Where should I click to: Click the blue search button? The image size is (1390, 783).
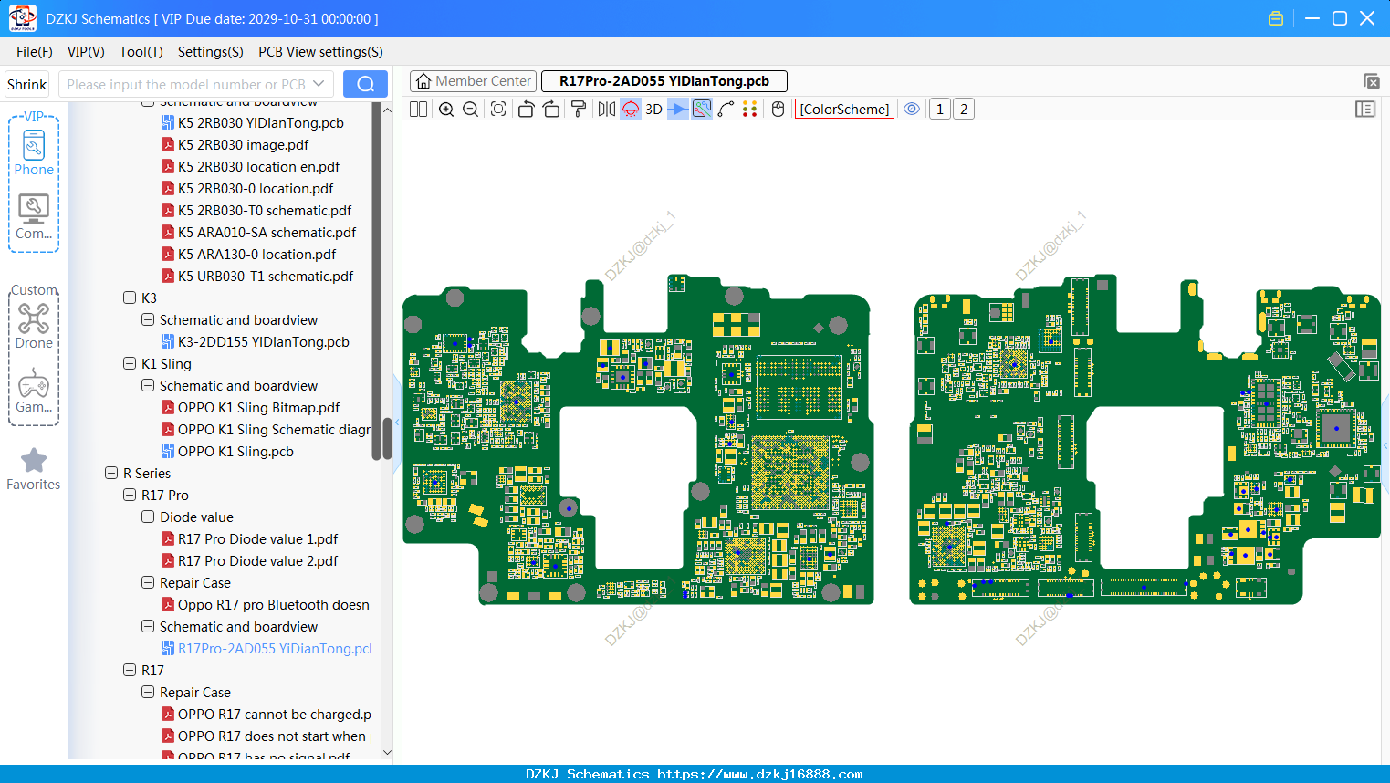pos(365,84)
